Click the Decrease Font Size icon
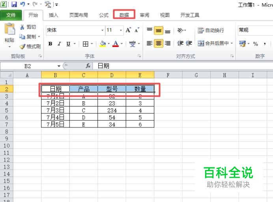273x202 pixels. coord(137,30)
